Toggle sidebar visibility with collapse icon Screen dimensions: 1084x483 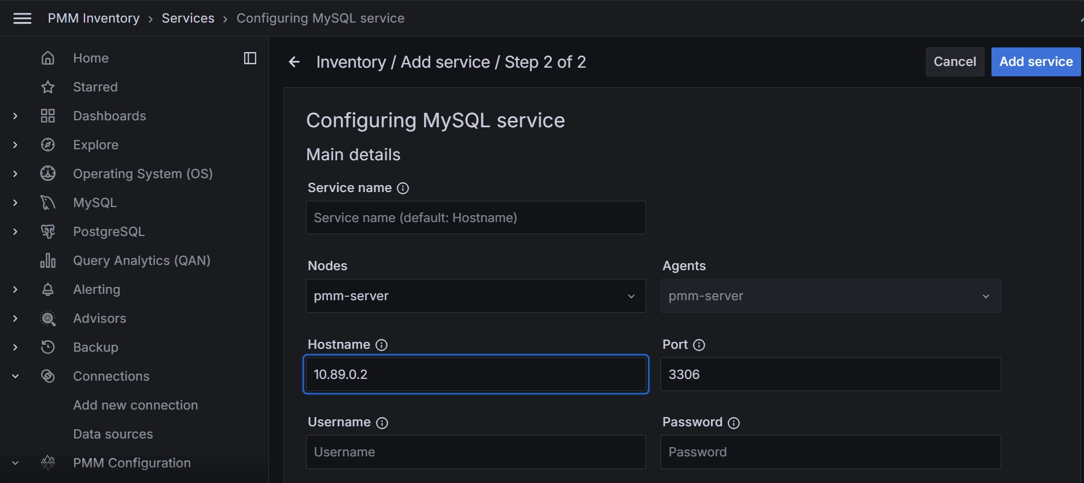coord(250,58)
